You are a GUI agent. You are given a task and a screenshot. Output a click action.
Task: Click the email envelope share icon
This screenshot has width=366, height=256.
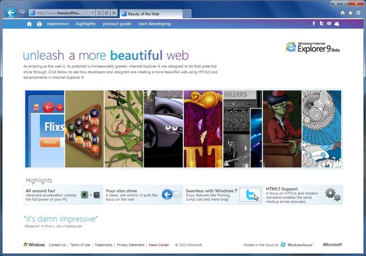[329, 24]
